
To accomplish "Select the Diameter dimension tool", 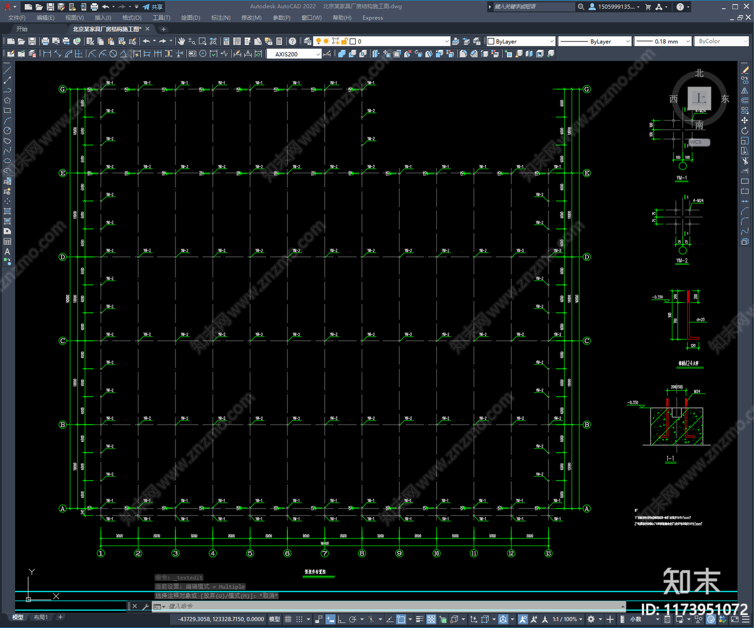I will pyautogui.click(x=113, y=54).
